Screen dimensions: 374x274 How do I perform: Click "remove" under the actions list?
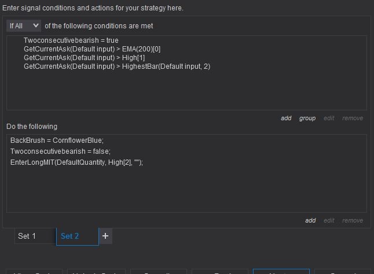click(353, 220)
